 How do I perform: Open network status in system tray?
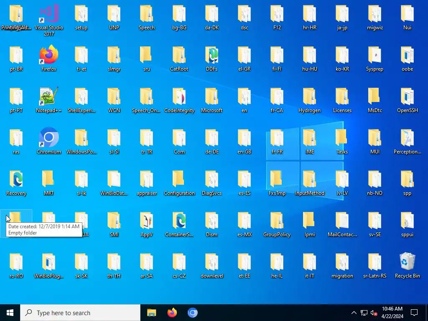click(364, 313)
